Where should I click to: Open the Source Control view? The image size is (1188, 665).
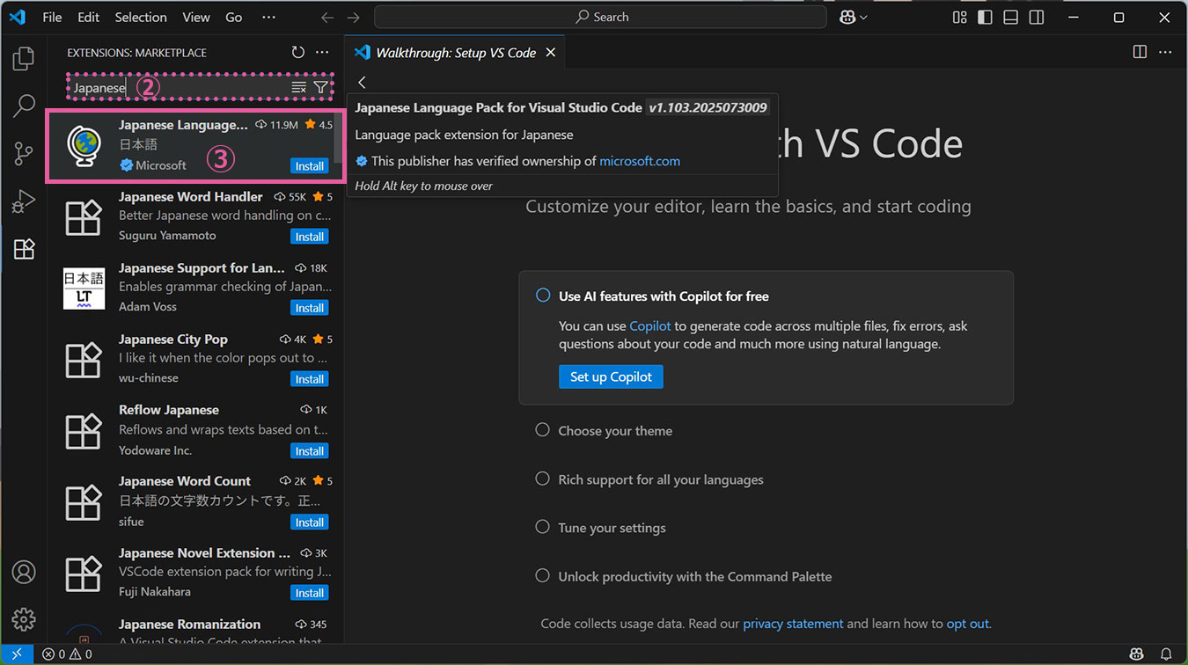pos(24,154)
